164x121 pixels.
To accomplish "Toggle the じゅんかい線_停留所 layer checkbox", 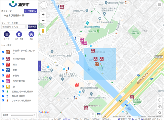I will (x=3, y=100).
